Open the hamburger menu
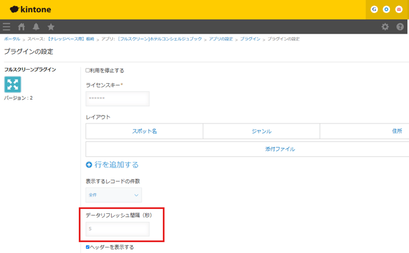 (x=7, y=27)
